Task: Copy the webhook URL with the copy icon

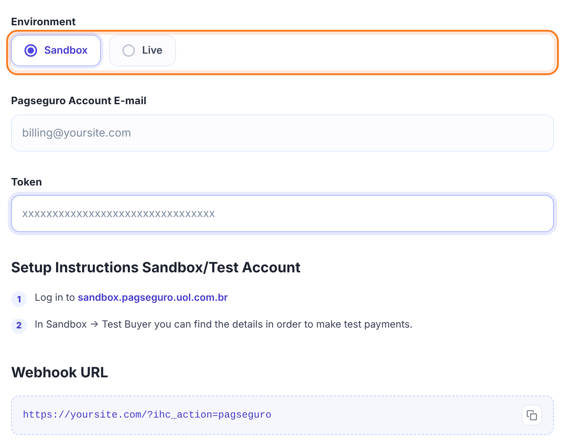Action: click(x=531, y=415)
